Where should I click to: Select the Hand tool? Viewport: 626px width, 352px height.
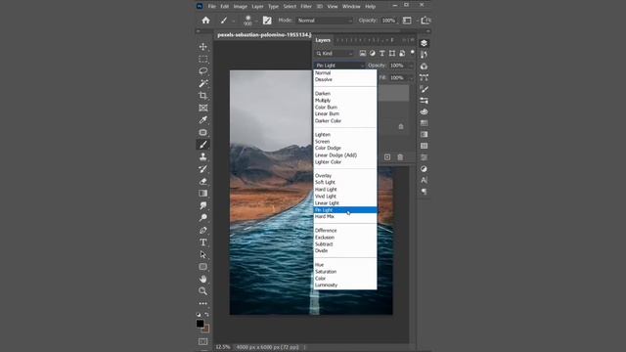[202, 279]
